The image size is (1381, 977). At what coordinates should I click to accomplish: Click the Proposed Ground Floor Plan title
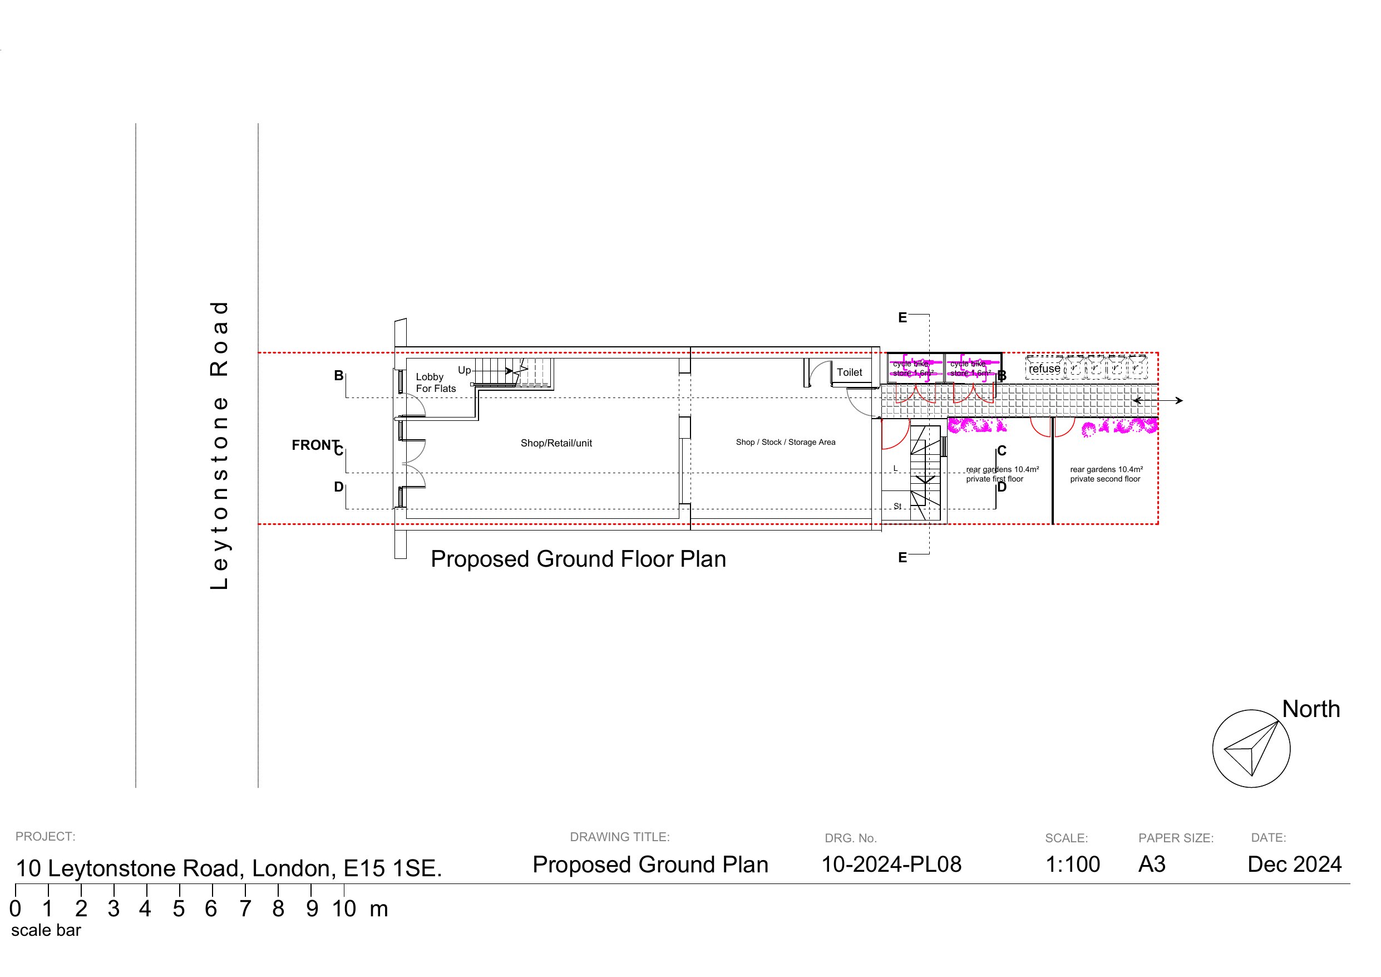(578, 559)
